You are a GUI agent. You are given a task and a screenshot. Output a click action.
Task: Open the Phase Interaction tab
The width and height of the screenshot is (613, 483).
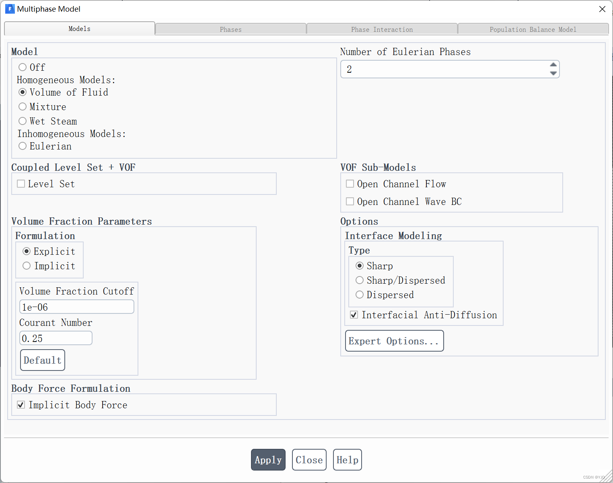pos(382,29)
